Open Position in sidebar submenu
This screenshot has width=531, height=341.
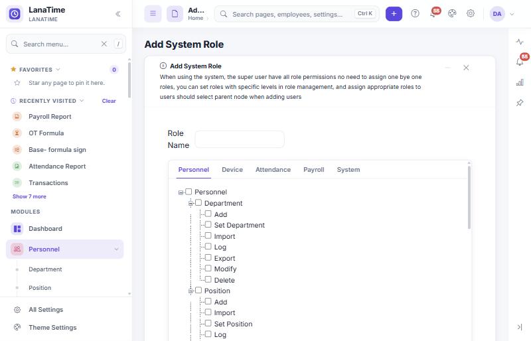[40, 288]
